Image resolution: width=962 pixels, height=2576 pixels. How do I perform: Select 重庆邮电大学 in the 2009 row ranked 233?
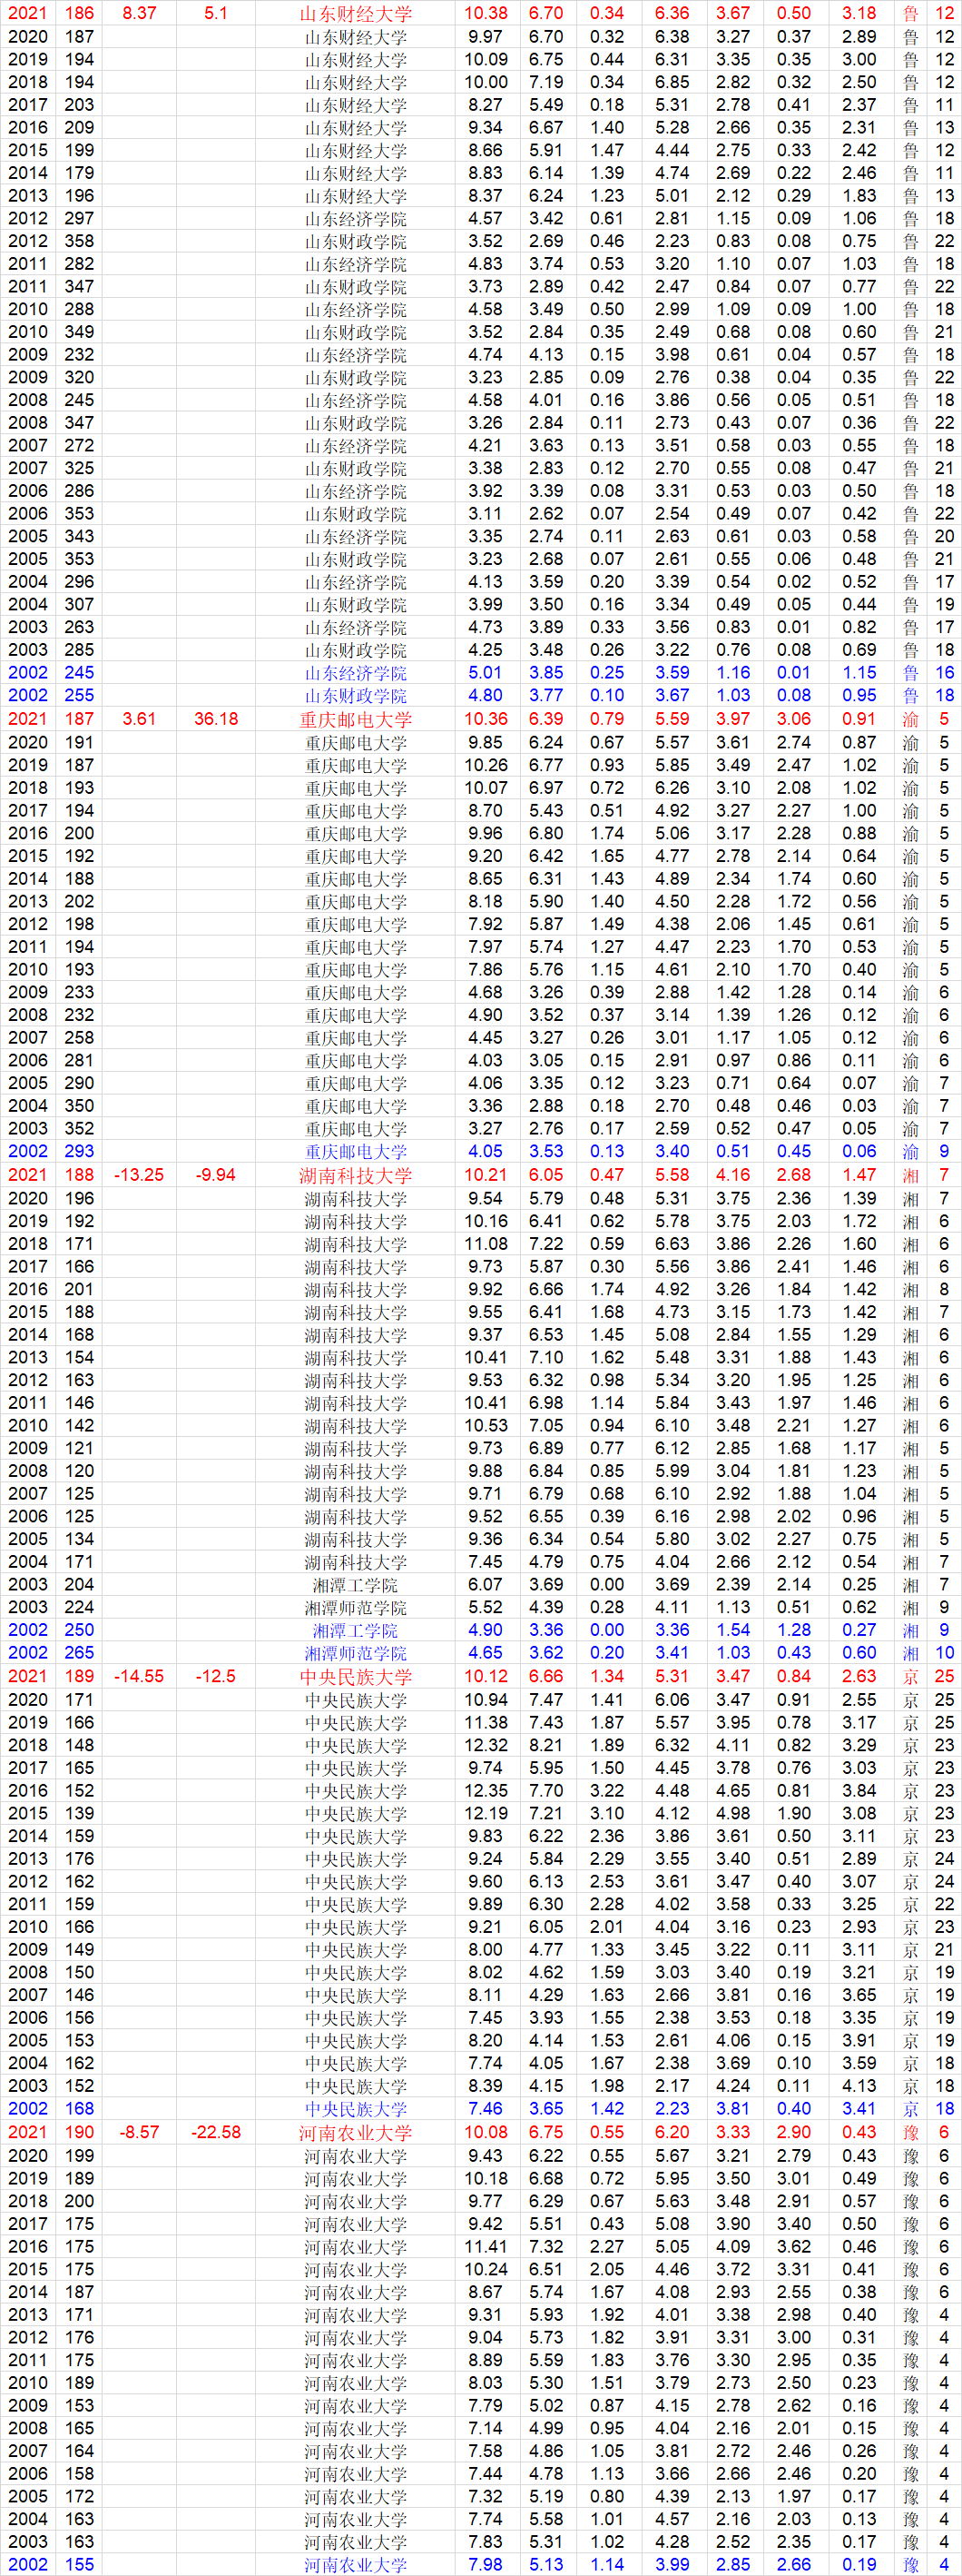click(356, 993)
